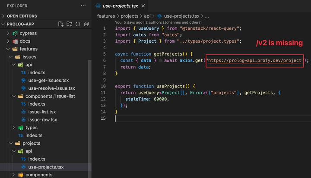311x178 pixels.
Task: Open the explorer more actions ellipsis
Action: tap(83, 6)
